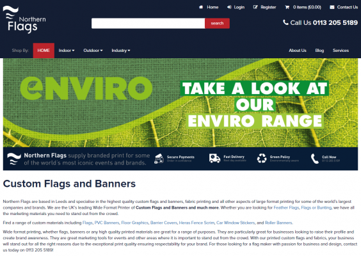The image size is (361, 256).
Task: Open the Services menu item
Action: 341,51
